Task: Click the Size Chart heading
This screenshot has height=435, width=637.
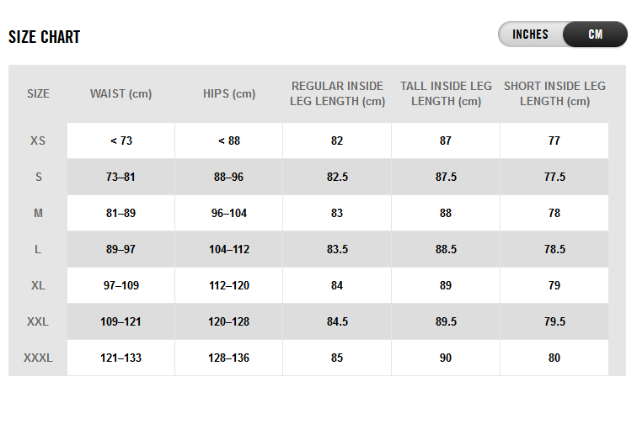Action: [44, 37]
